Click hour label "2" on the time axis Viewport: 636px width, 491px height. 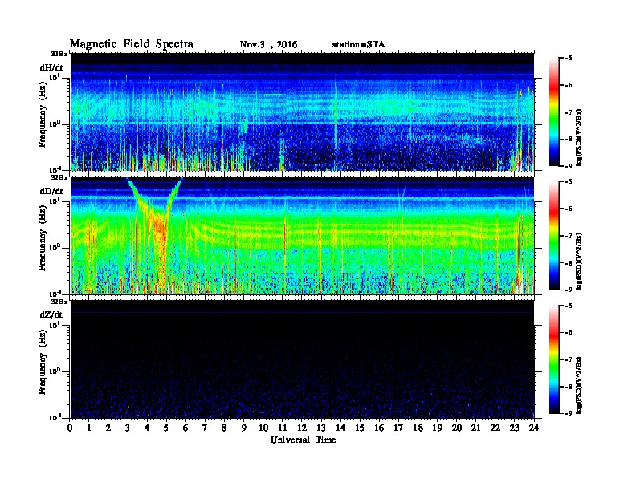pos(108,428)
